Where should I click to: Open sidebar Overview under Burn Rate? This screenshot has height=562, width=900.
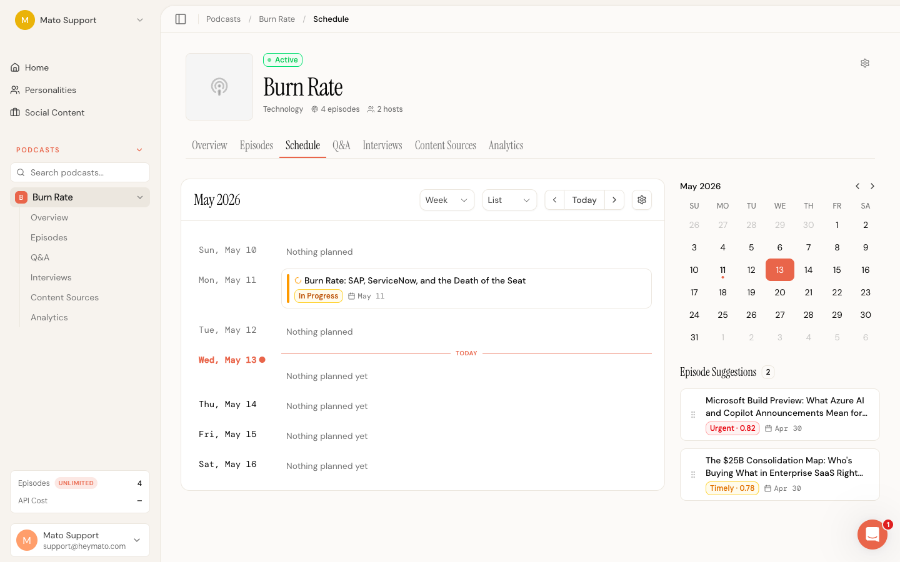(x=49, y=217)
